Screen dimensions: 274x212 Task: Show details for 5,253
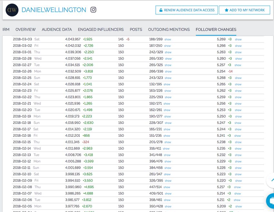tap(238, 110)
